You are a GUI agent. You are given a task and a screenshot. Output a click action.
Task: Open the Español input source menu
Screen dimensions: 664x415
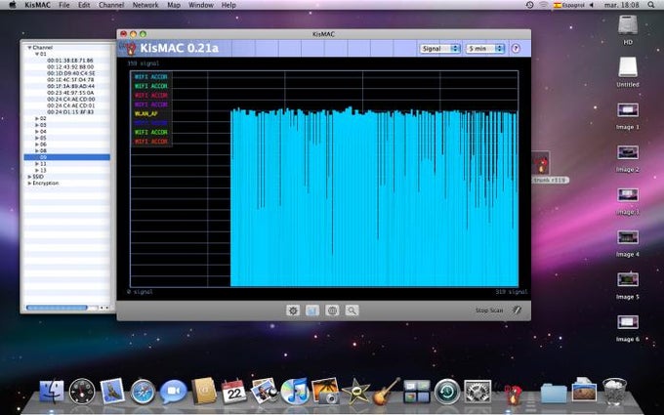click(569, 5)
